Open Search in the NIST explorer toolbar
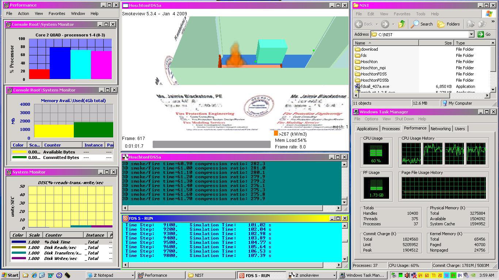The width and height of the screenshot is (499, 280). pos(422,24)
